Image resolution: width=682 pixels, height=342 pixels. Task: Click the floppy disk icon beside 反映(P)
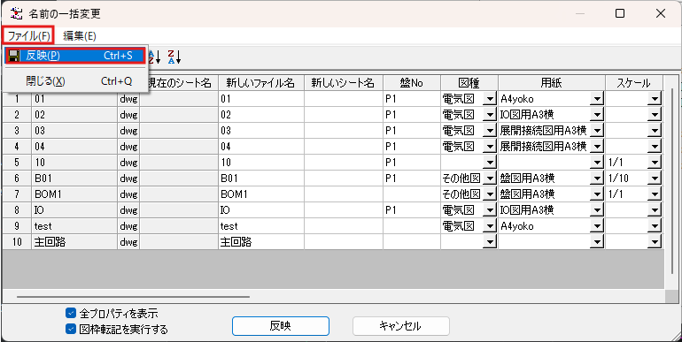(14, 56)
